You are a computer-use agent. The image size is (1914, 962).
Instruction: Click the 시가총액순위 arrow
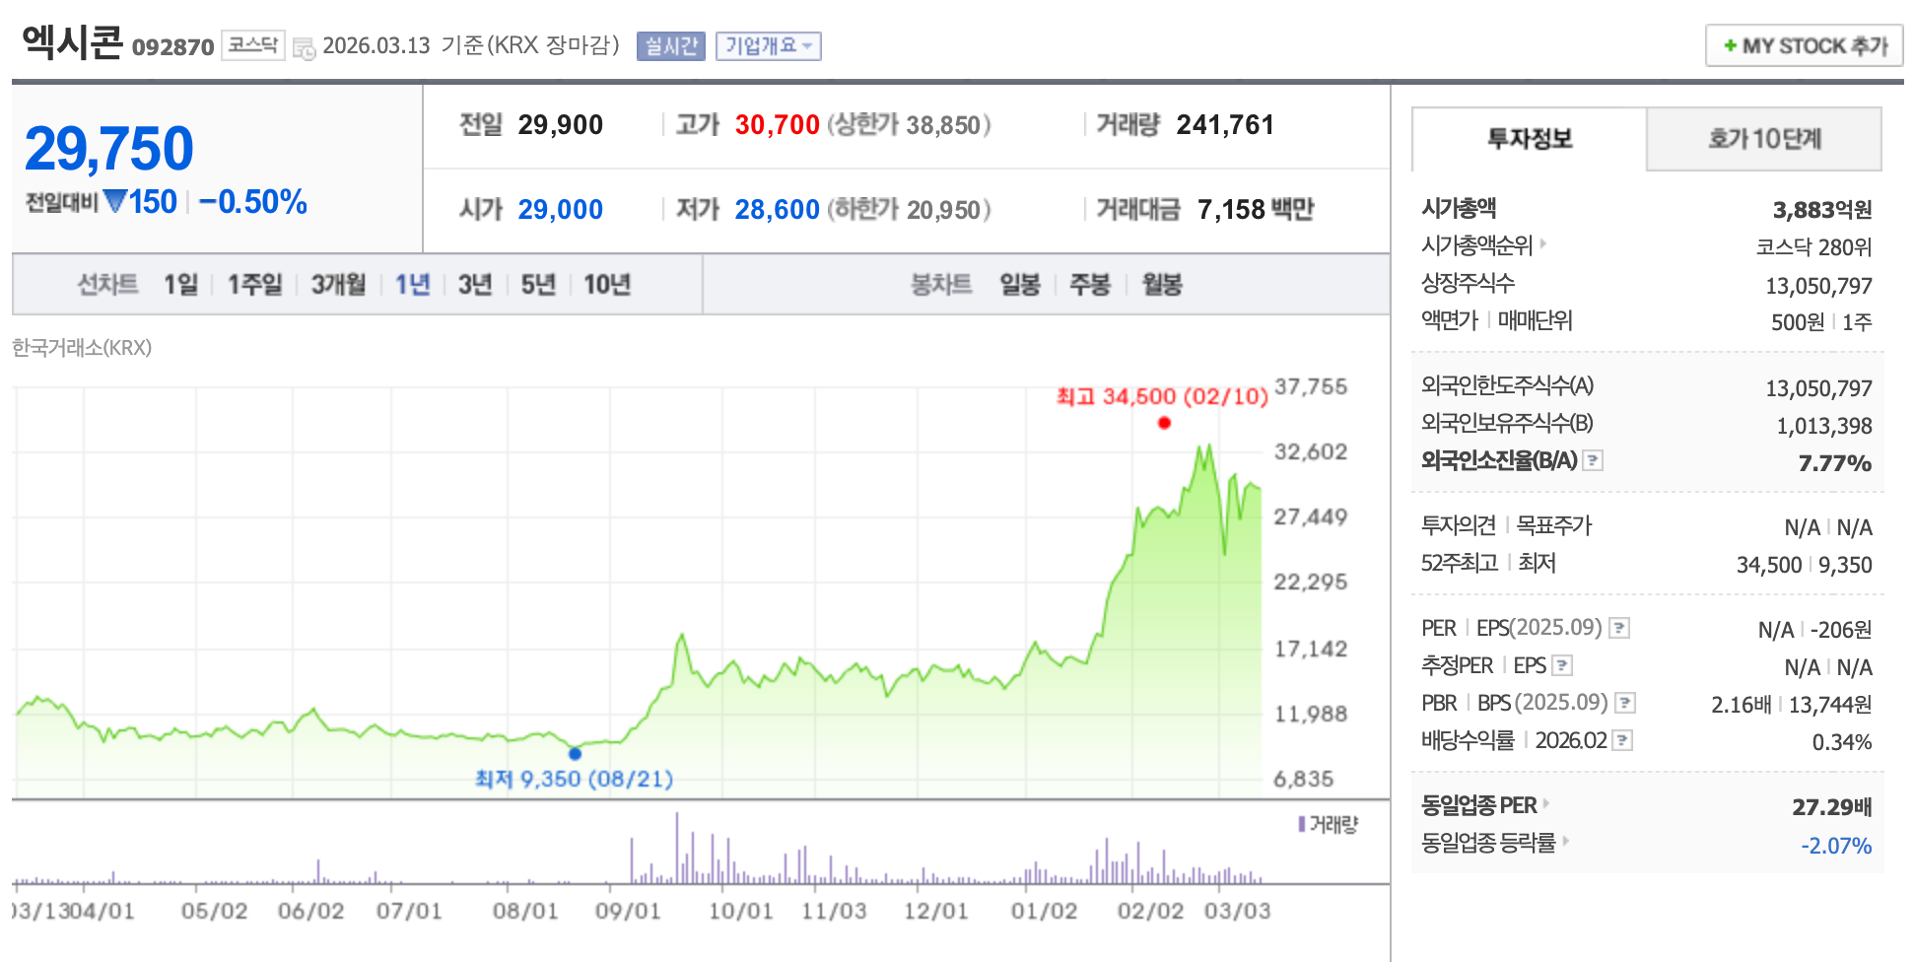pos(1543,243)
